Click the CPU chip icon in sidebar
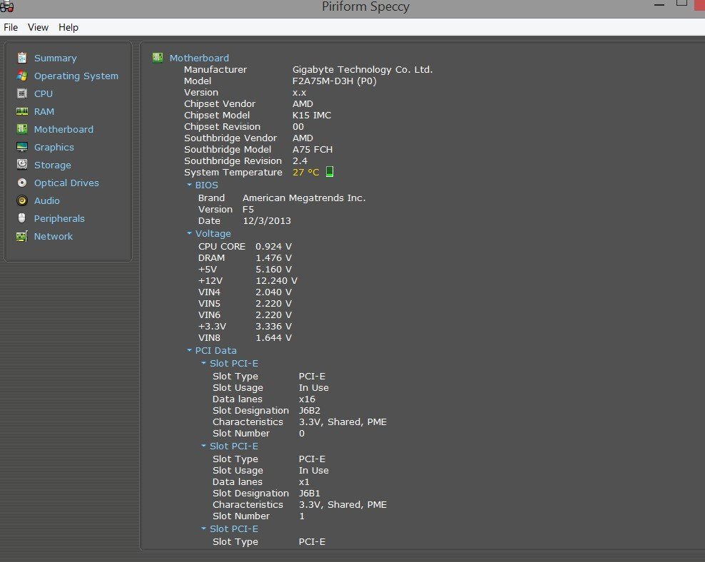The height and width of the screenshot is (562, 705). click(x=22, y=93)
